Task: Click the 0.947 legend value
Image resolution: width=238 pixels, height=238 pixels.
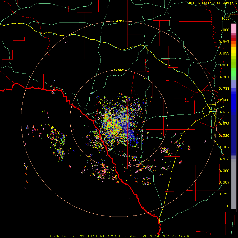Action: pyautogui.click(x=224, y=42)
